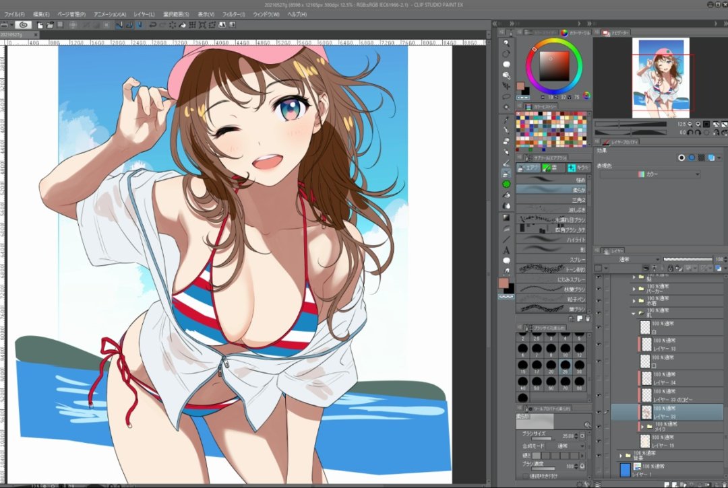
Task: Choose the 粒子ペン brush sub tool
Action: 551,300
